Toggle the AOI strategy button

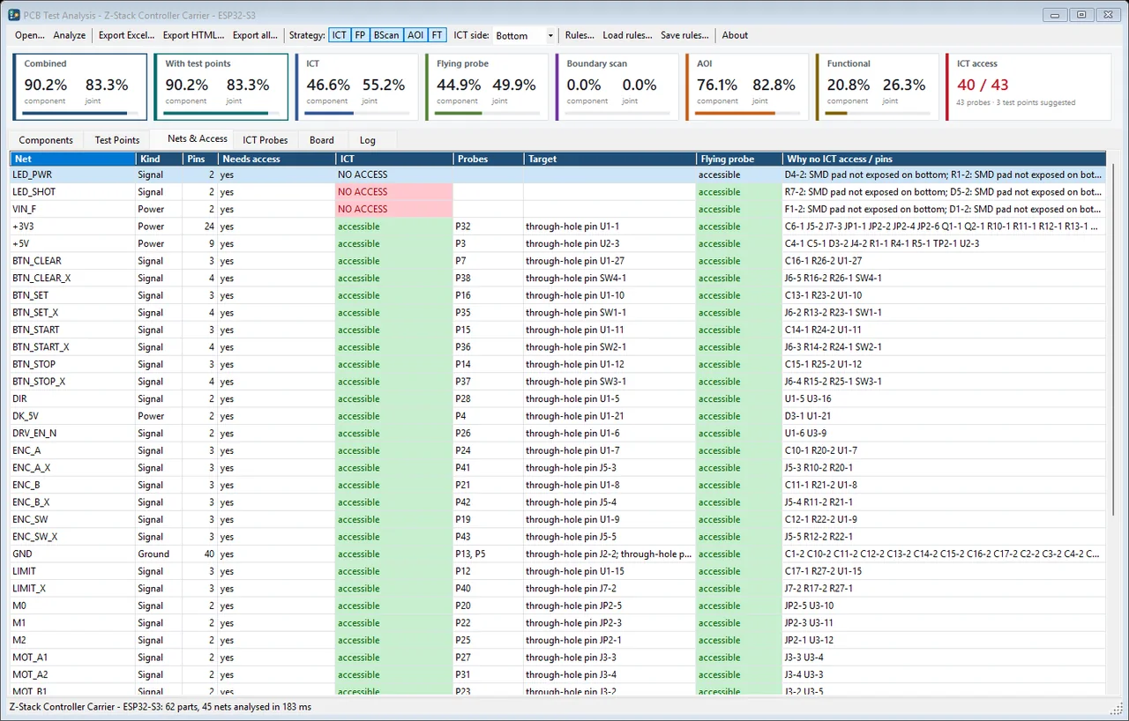pyautogui.click(x=415, y=35)
